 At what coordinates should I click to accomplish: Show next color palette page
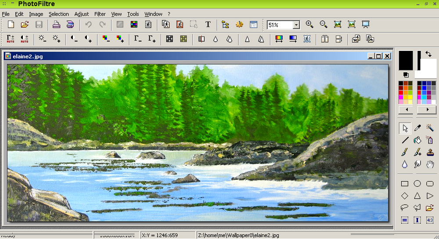click(x=427, y=110)
